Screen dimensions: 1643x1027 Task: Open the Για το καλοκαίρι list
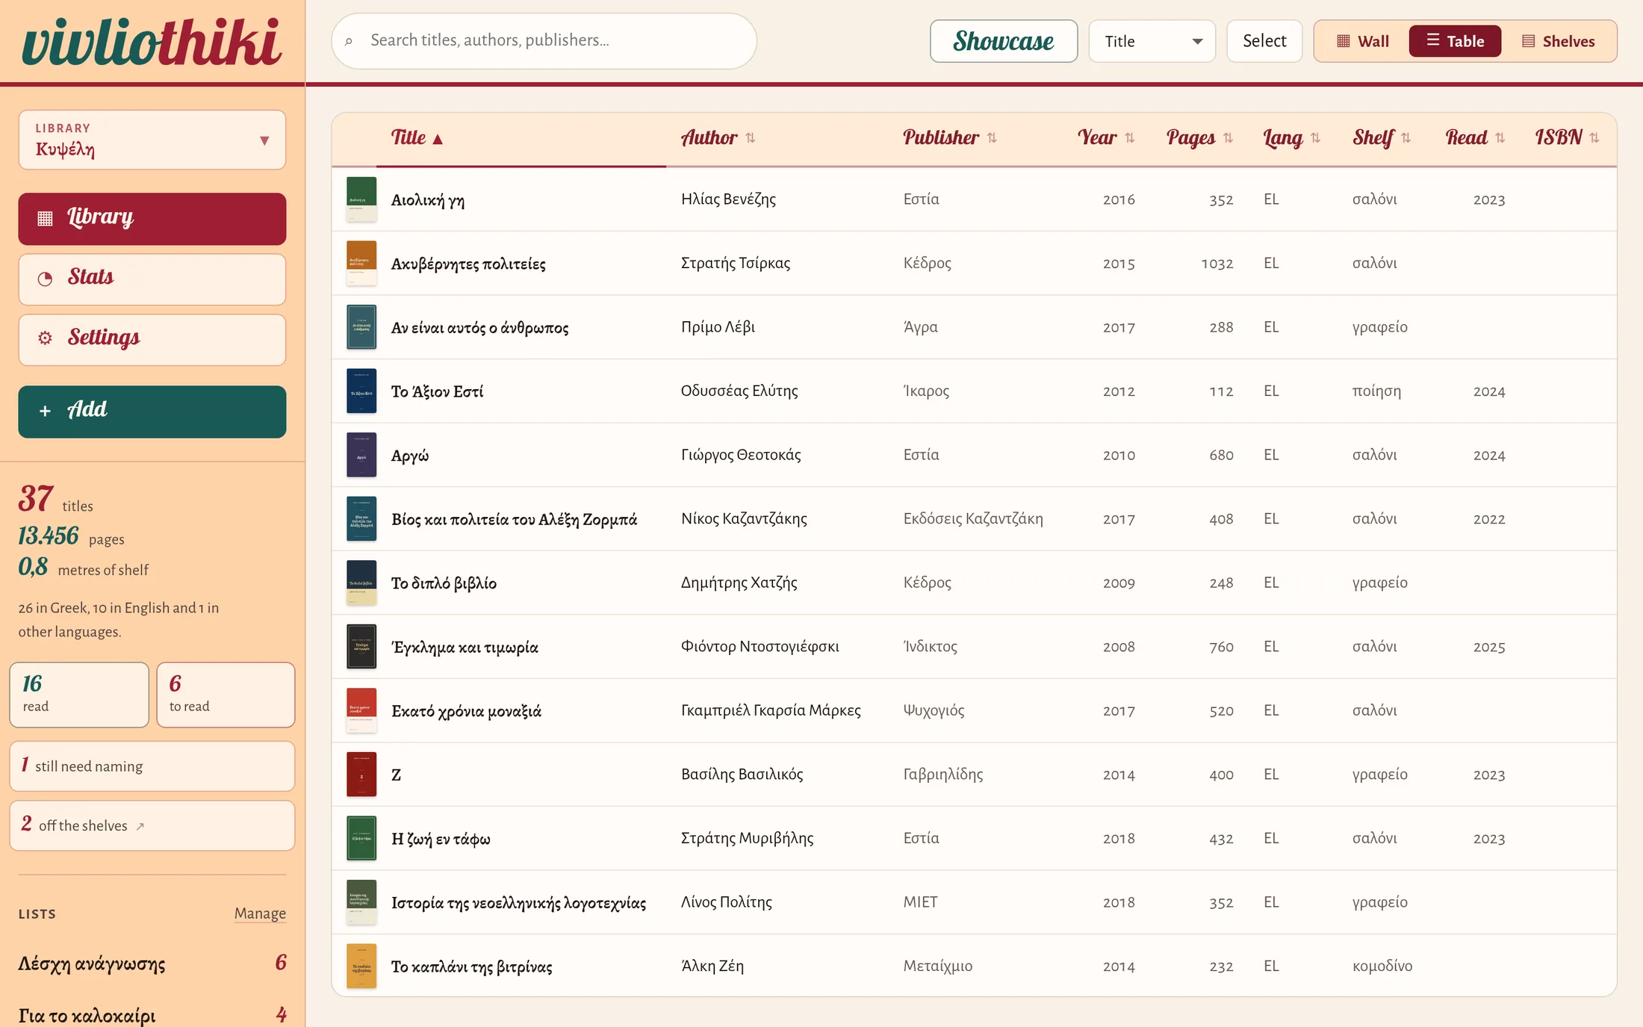click(152, 1015)
